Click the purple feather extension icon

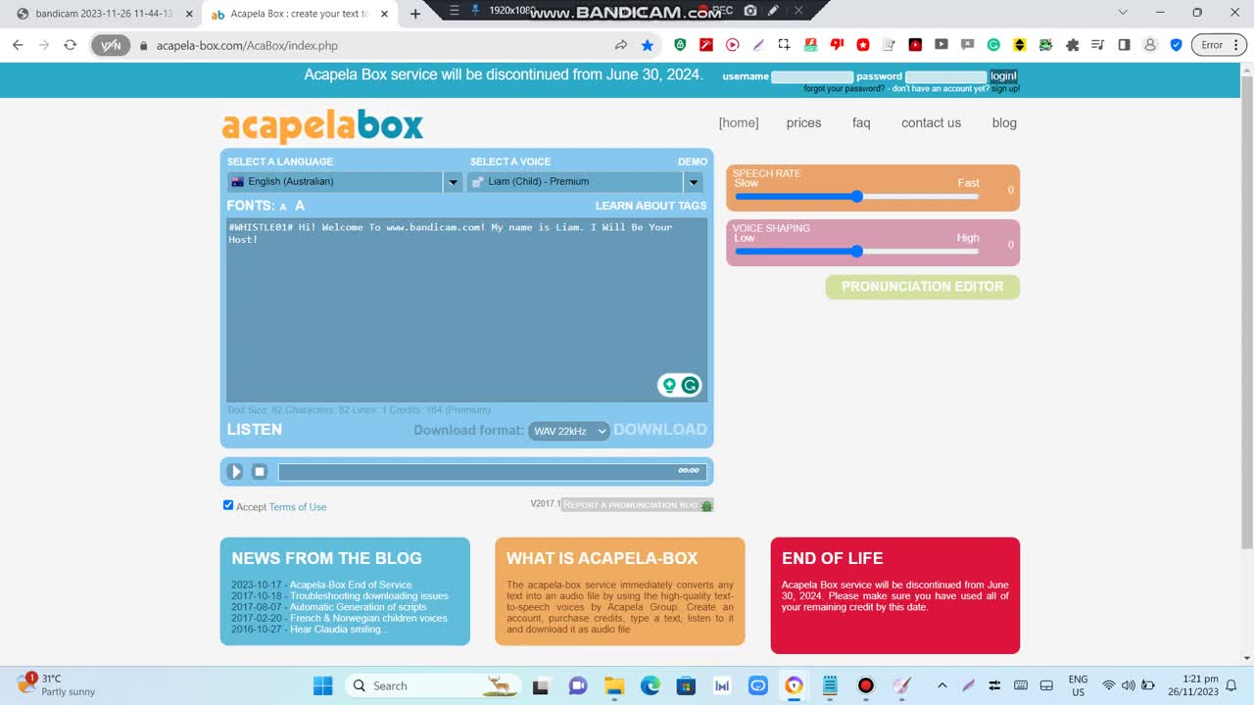[758, 45]
